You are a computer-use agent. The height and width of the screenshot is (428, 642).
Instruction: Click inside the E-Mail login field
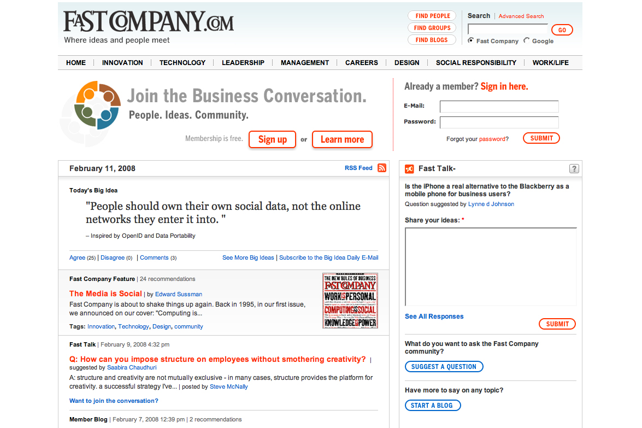[x=499, y=106]
